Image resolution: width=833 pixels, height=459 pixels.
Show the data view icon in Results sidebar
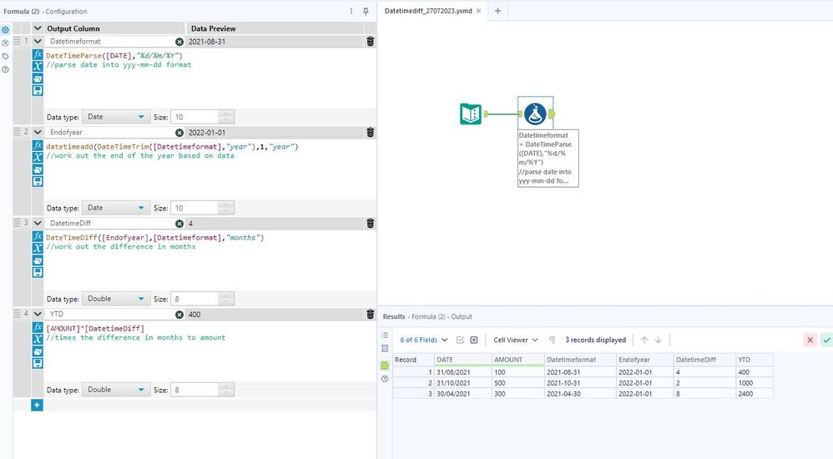[385, 366]
